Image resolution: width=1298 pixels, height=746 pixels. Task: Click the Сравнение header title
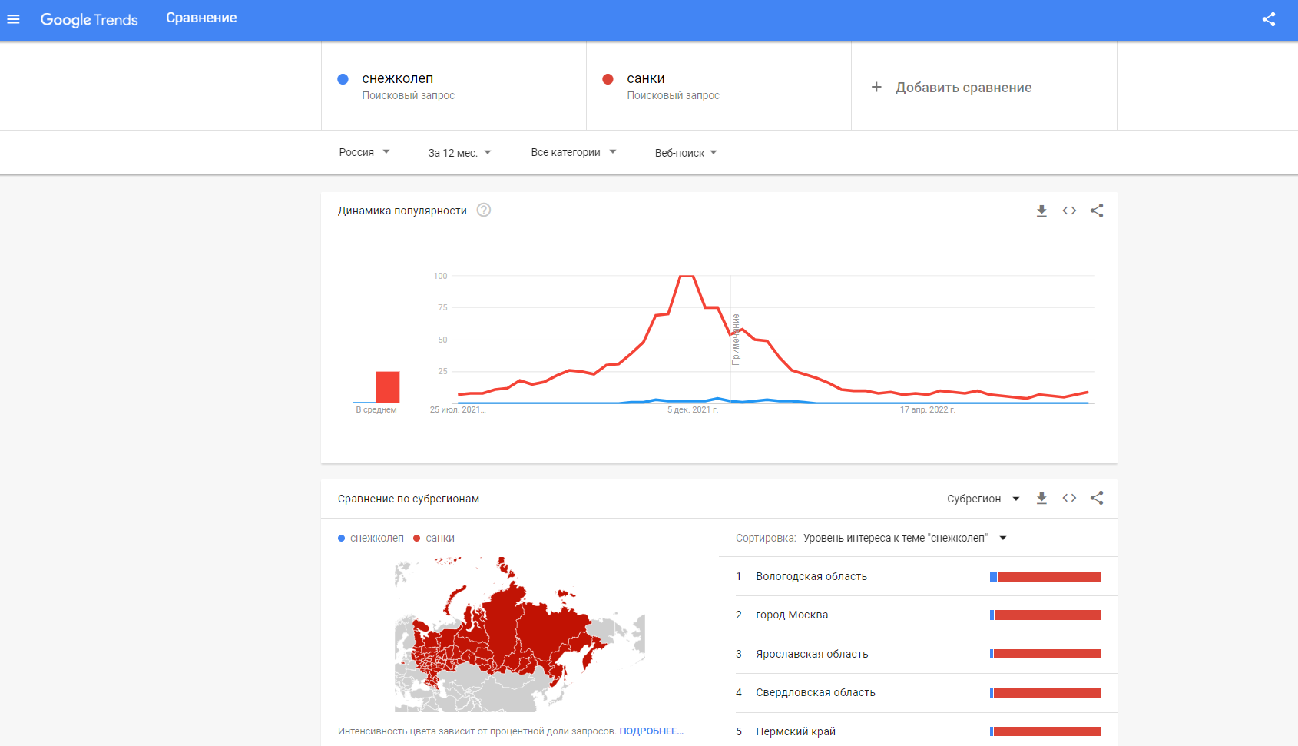click(201, 18)
